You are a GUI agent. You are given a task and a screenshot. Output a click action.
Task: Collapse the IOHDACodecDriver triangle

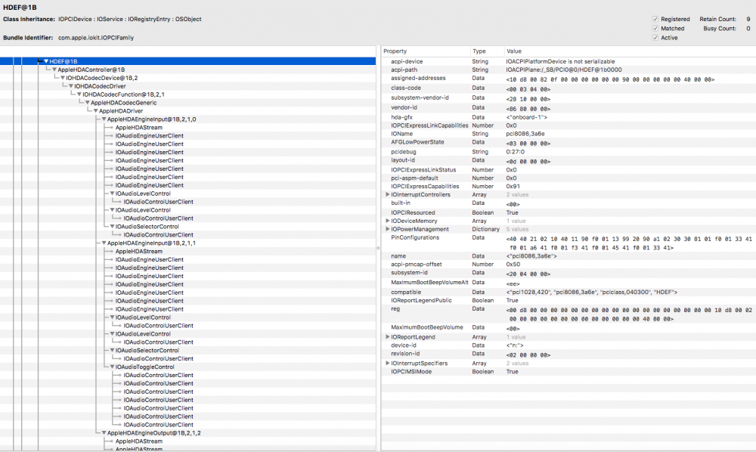[71, 86]
